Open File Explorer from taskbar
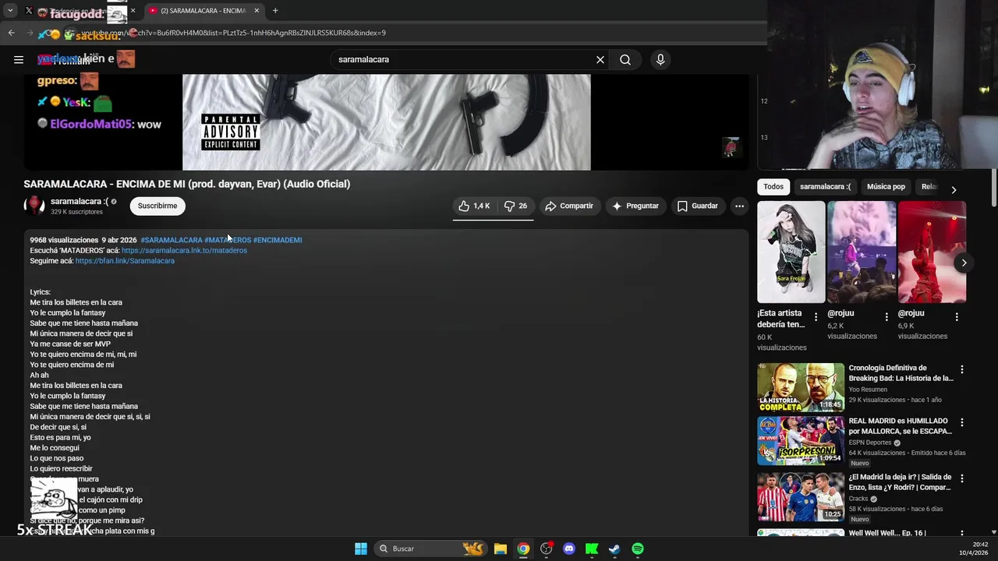The image size is (998, 561). (x=501, y=549)
